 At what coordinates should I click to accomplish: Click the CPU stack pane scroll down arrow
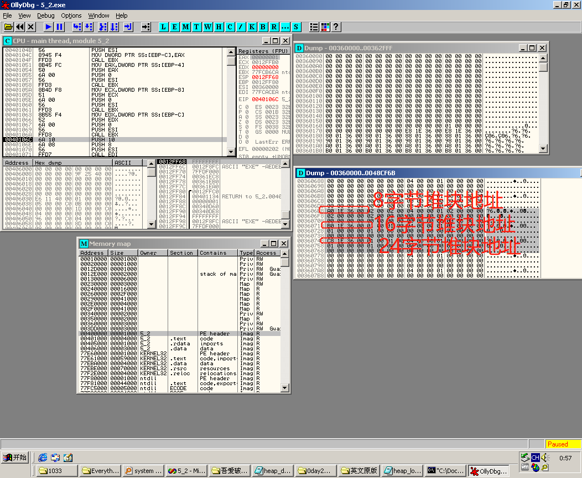click(285, 224)
